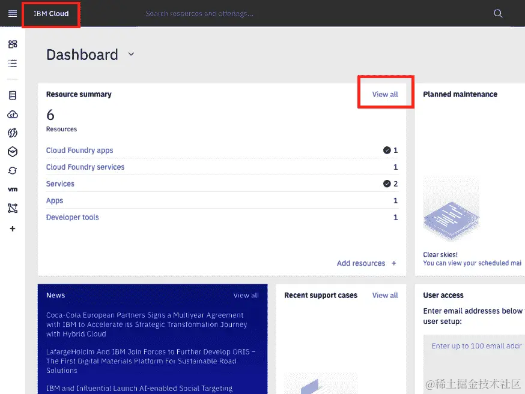Open the hamburger navigation menu
The width and height of the screenshot is (525, 394).
click(13, 13)
